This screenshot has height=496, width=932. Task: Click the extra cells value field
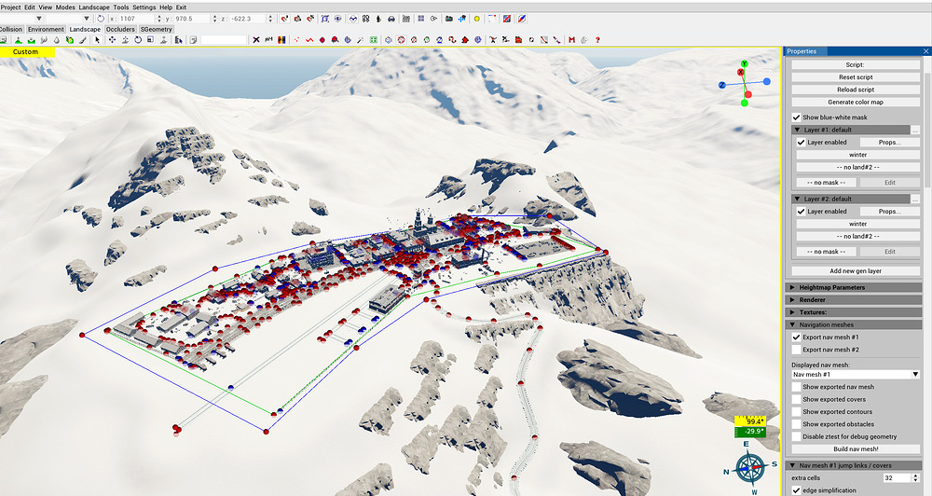coord(898,477)
